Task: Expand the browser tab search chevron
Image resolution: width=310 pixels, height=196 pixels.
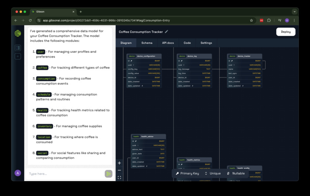Action: click(x=294, y=12)
